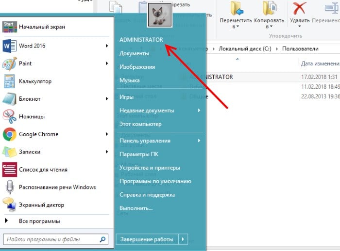Launch Google Chrome from the Start menu
Screen dimensions: 340x251
(38, 134)
